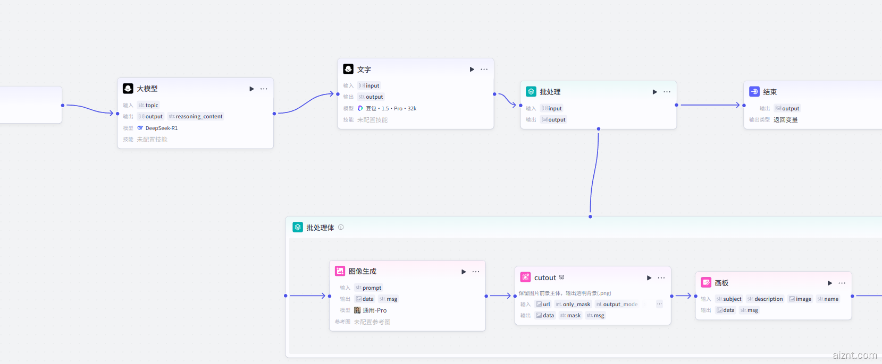
Task: Click the 批处理 node bottom connection port
Action: (599, 129)
